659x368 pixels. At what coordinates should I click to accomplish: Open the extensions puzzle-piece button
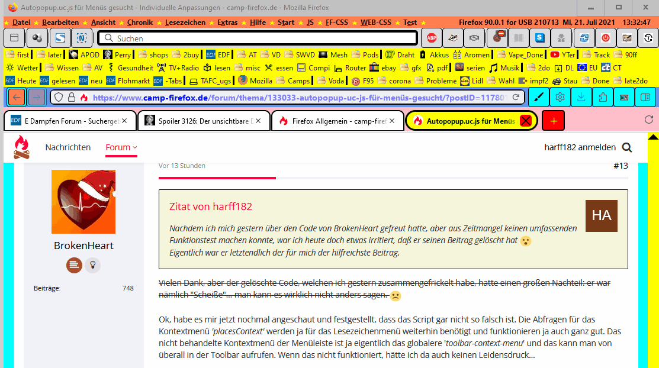(x=603, y=97)
